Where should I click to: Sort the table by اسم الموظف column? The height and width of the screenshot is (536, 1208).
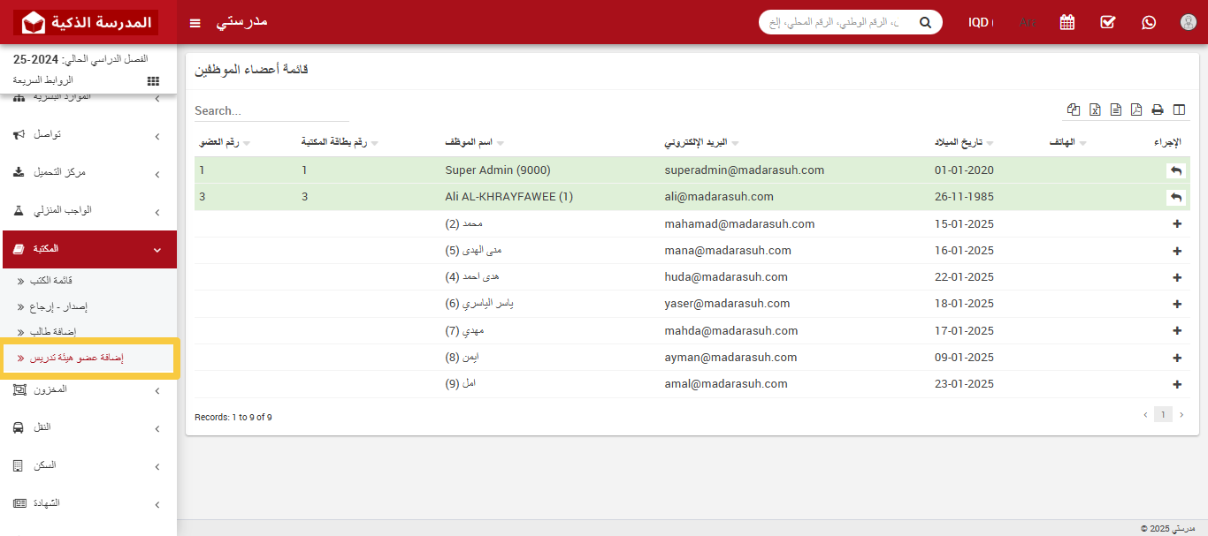point(475,142)
